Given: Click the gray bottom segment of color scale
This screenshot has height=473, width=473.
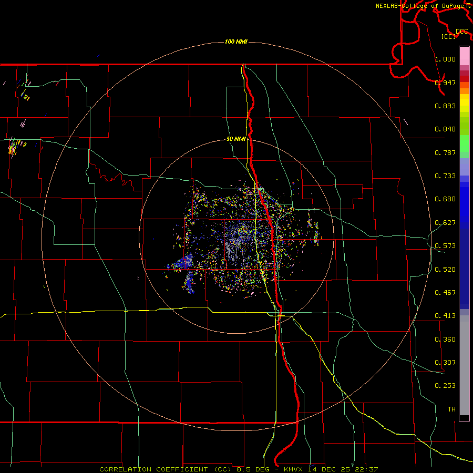Looking at the screenshot, I should coord(464,365).
